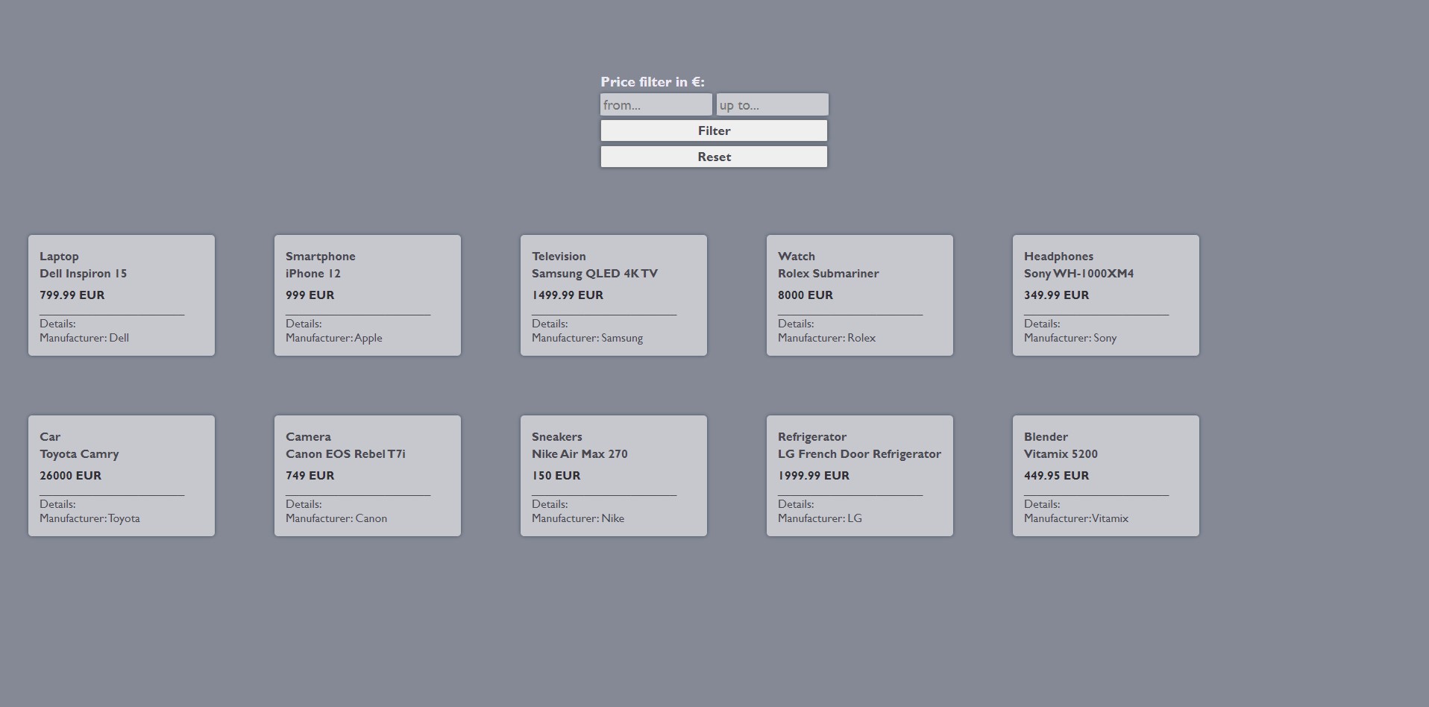Viewport: 1429px width, 707px height.
Task: Click 'Manufacturer: Toyota' detail text
Action: tap(89, 518)
